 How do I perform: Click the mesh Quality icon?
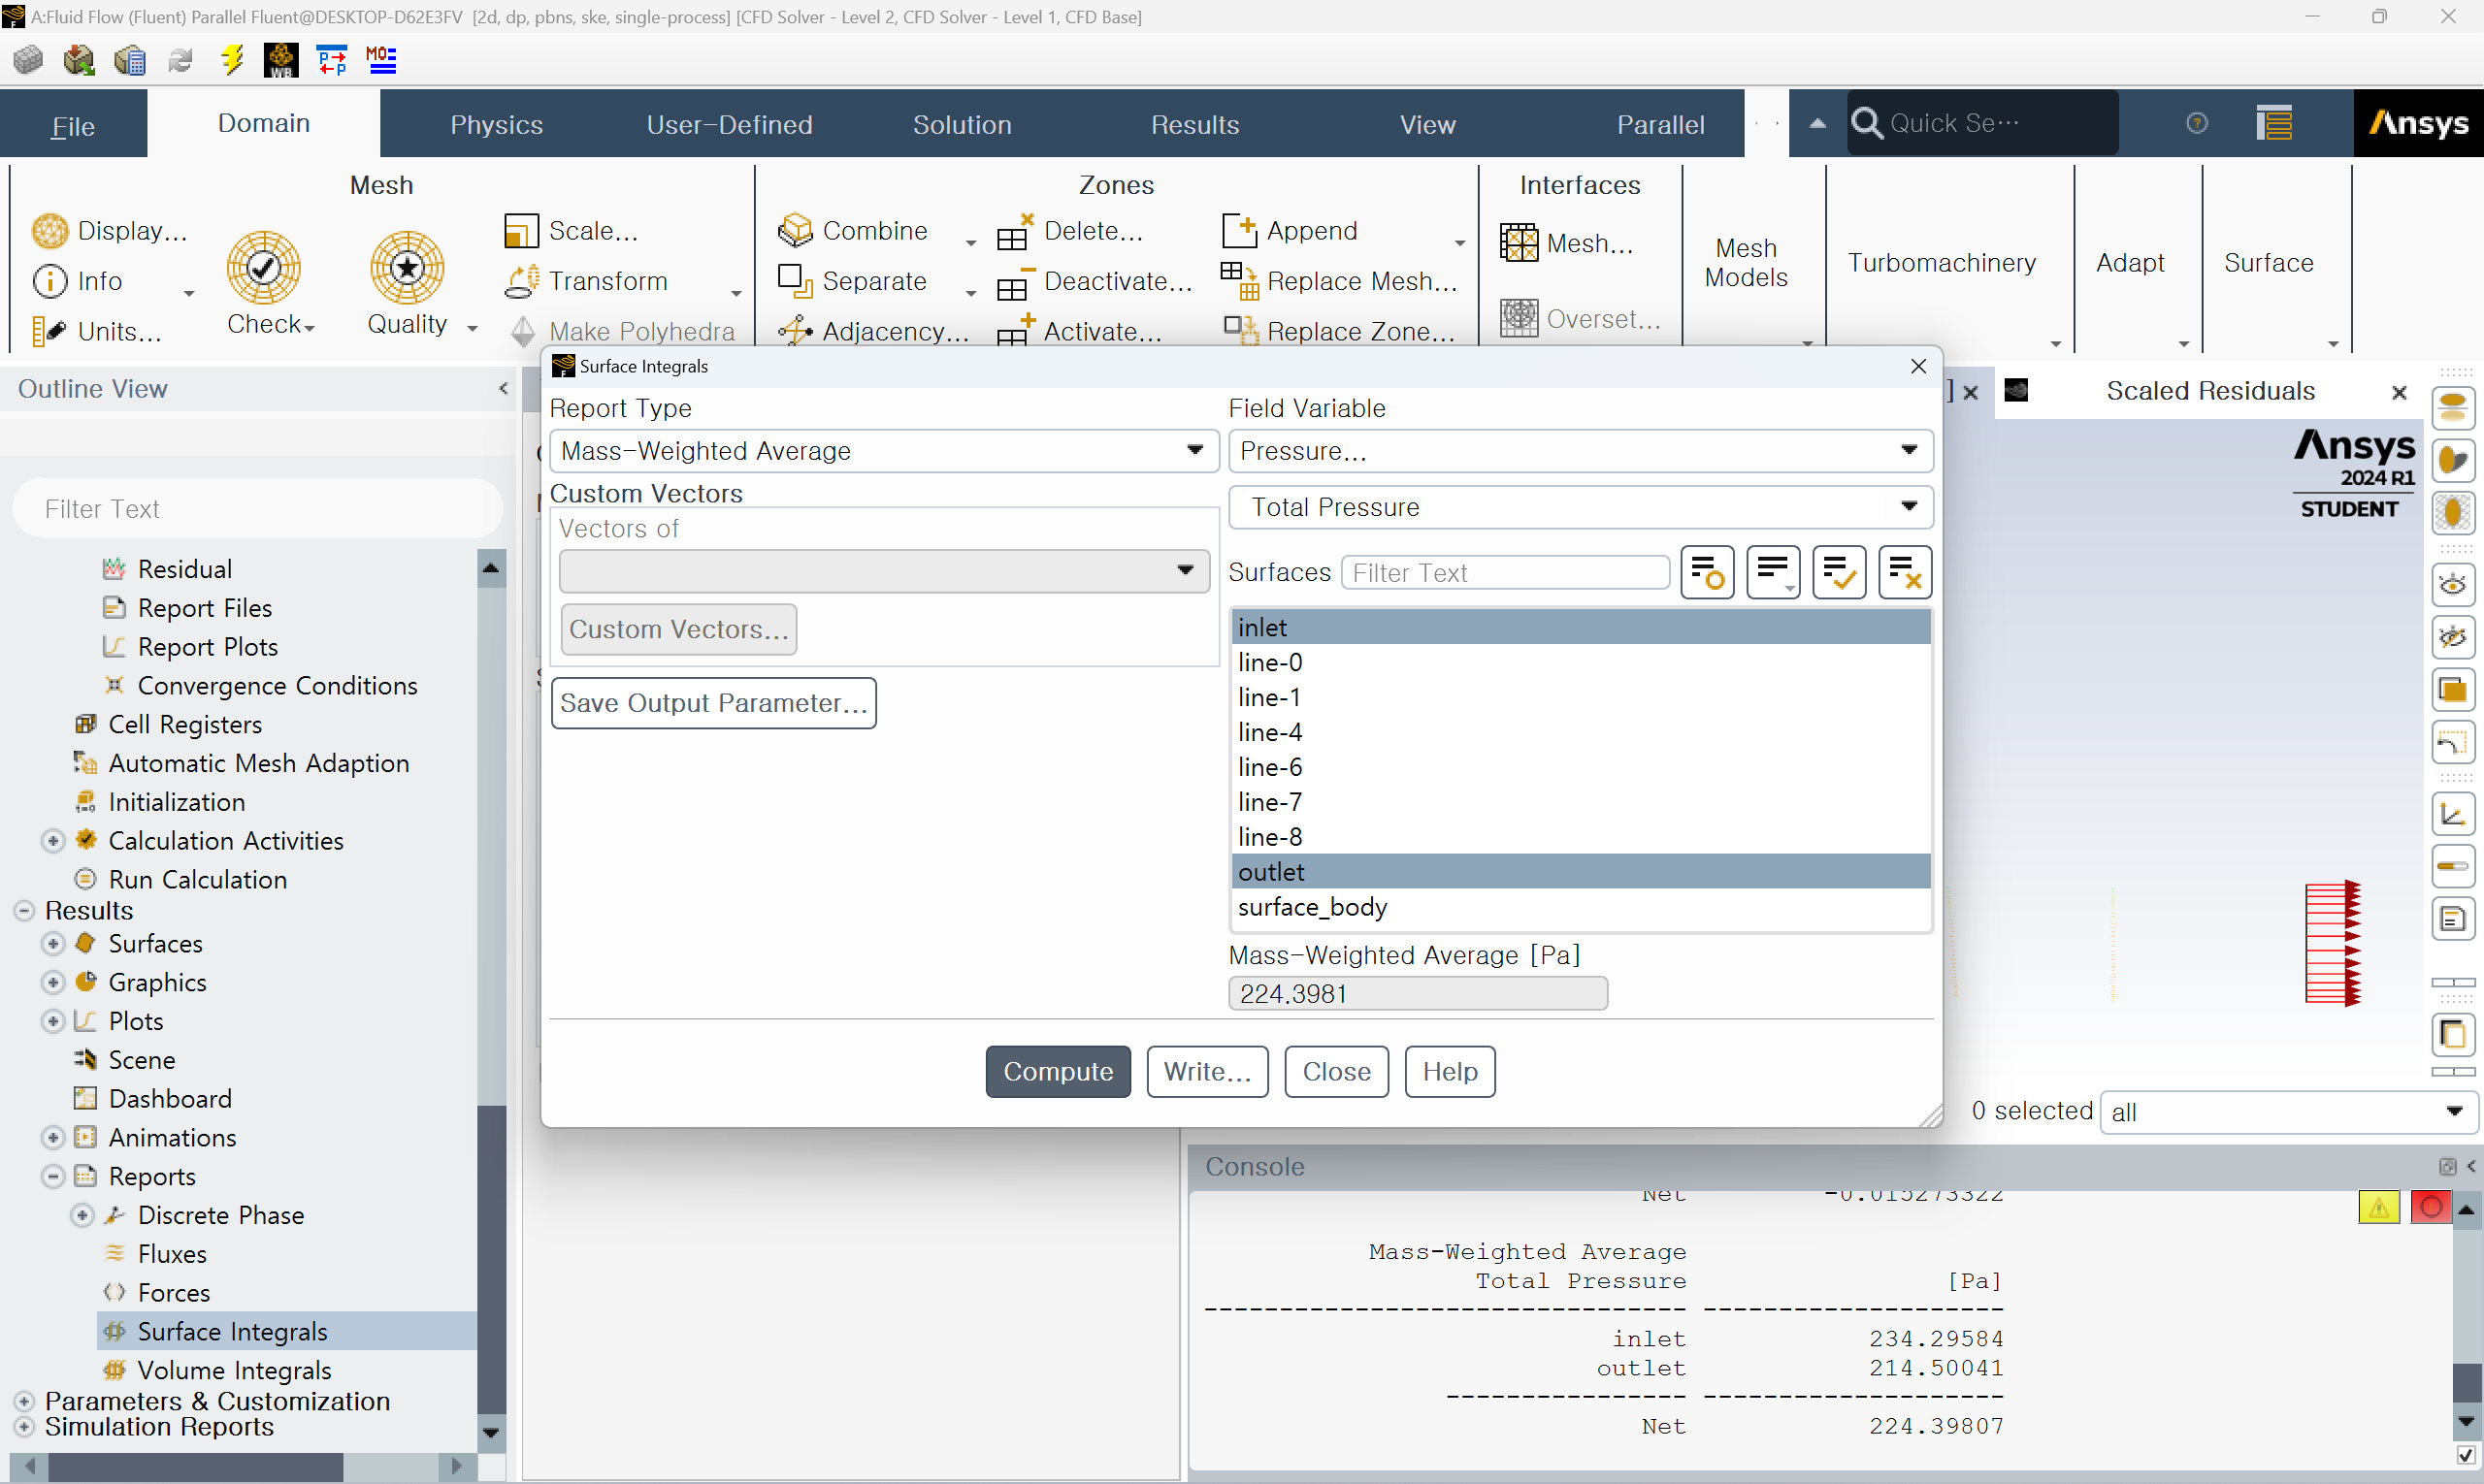click(x=408, y=268)
